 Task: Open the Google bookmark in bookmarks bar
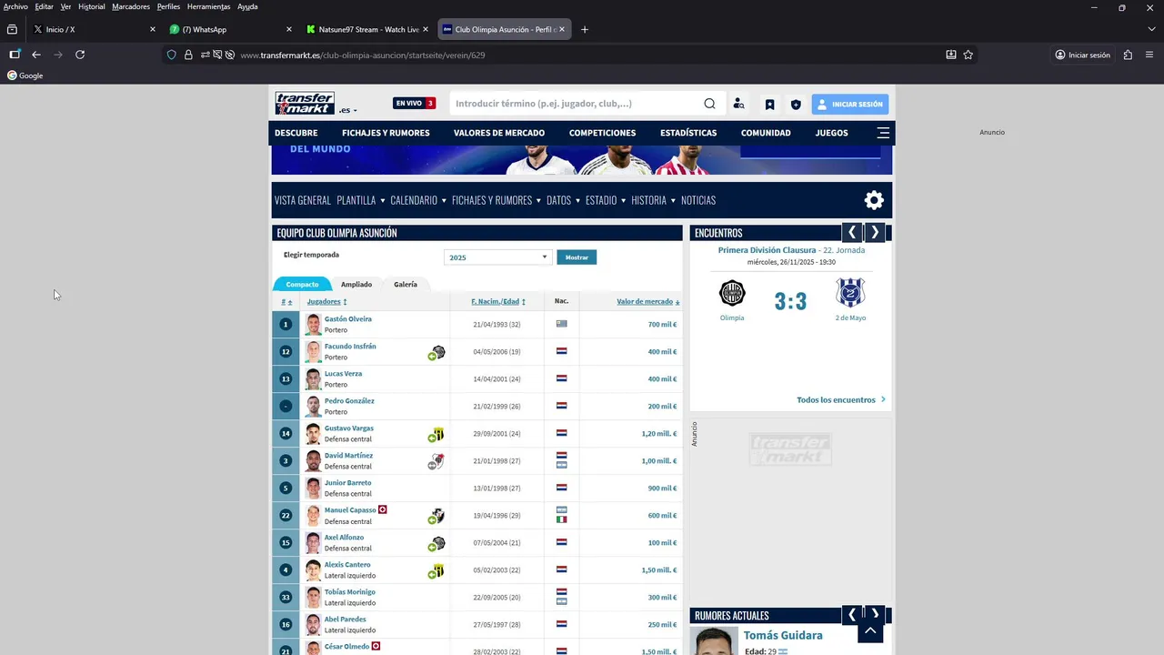click(x=25, y=76)
